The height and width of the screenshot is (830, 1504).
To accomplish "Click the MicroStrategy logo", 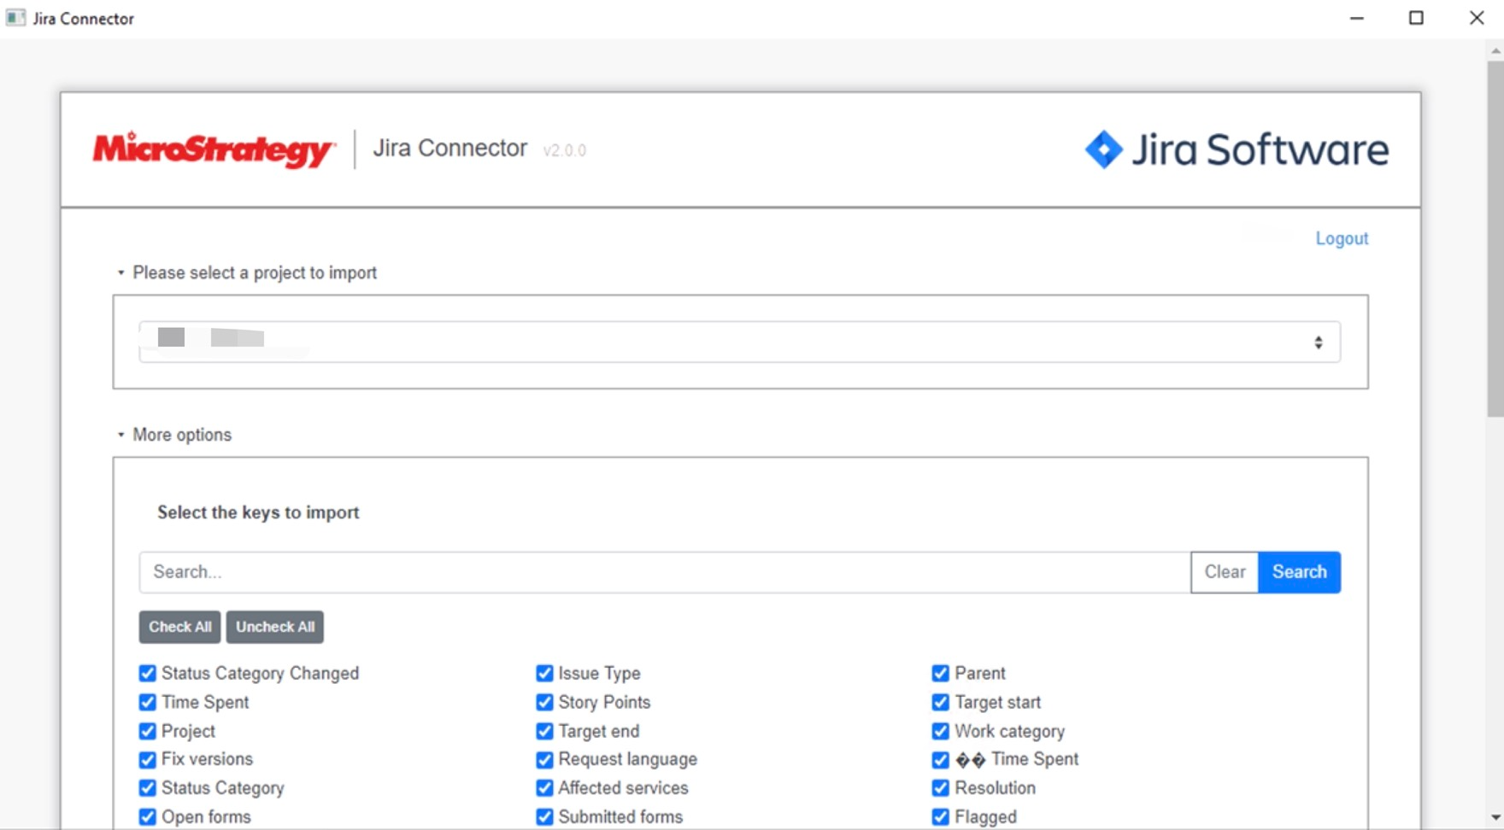I will coord(213,150).
